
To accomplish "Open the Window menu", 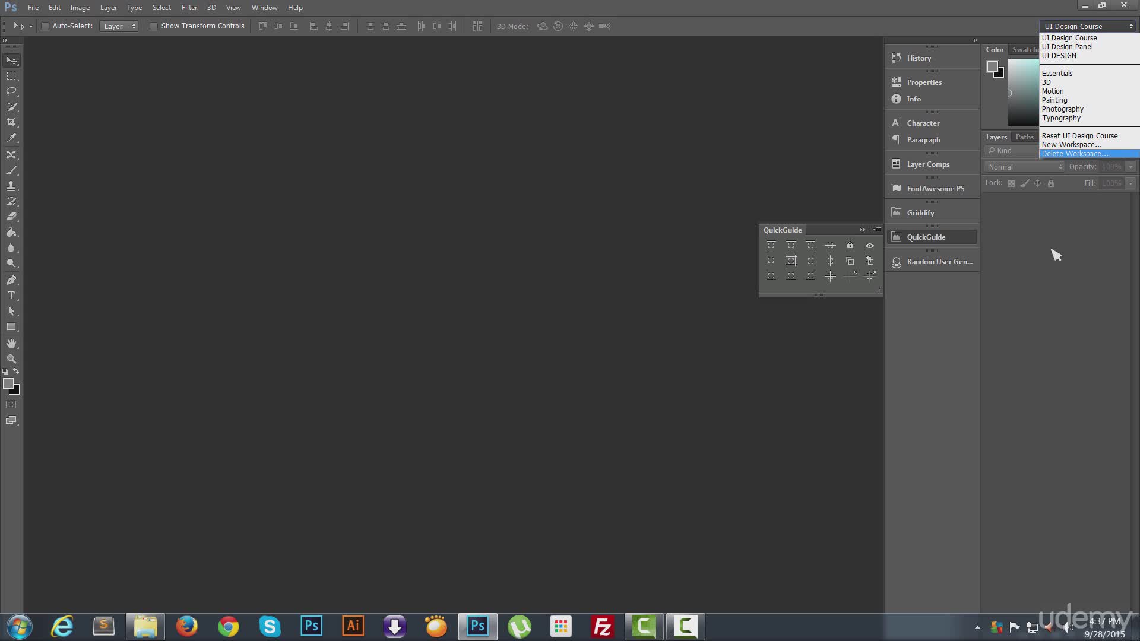I will pos(264,8).
